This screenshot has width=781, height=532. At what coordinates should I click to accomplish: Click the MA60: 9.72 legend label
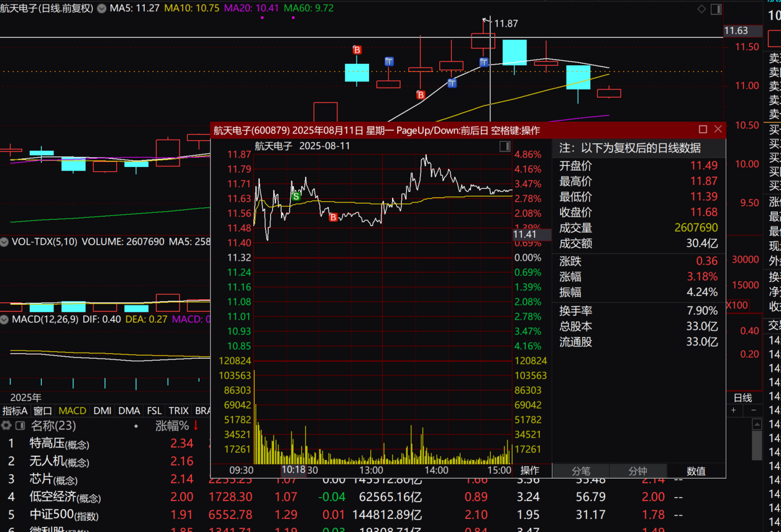(309, 9)
